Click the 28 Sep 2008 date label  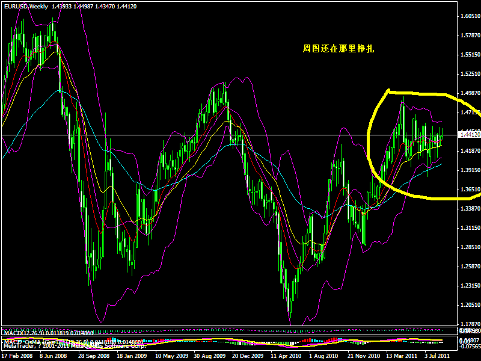click(x=94, y=356)
